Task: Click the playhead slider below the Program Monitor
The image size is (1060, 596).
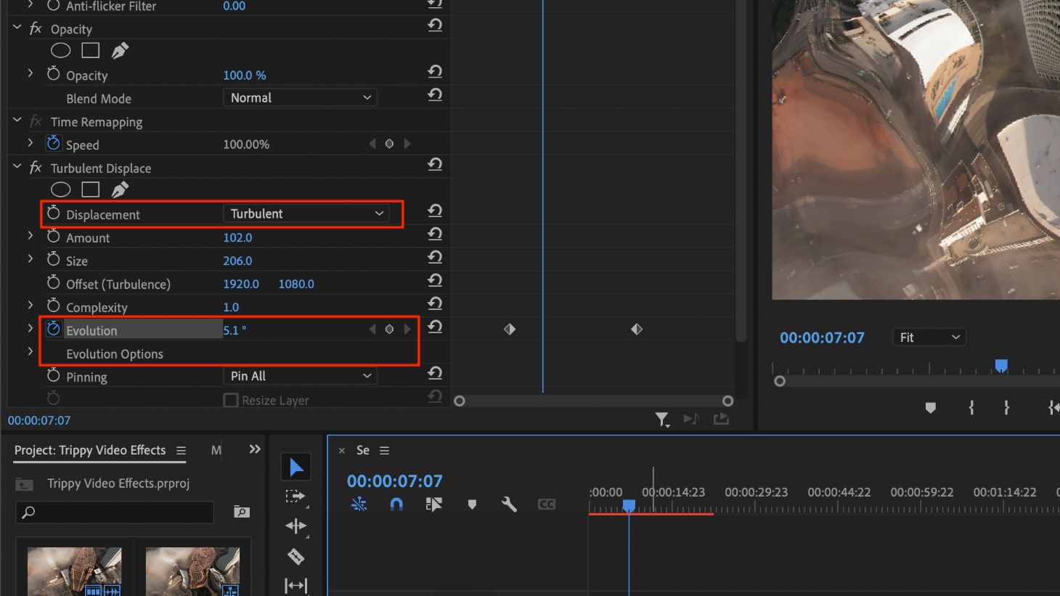Action: pyautogui.click(x=1001, y=366)
